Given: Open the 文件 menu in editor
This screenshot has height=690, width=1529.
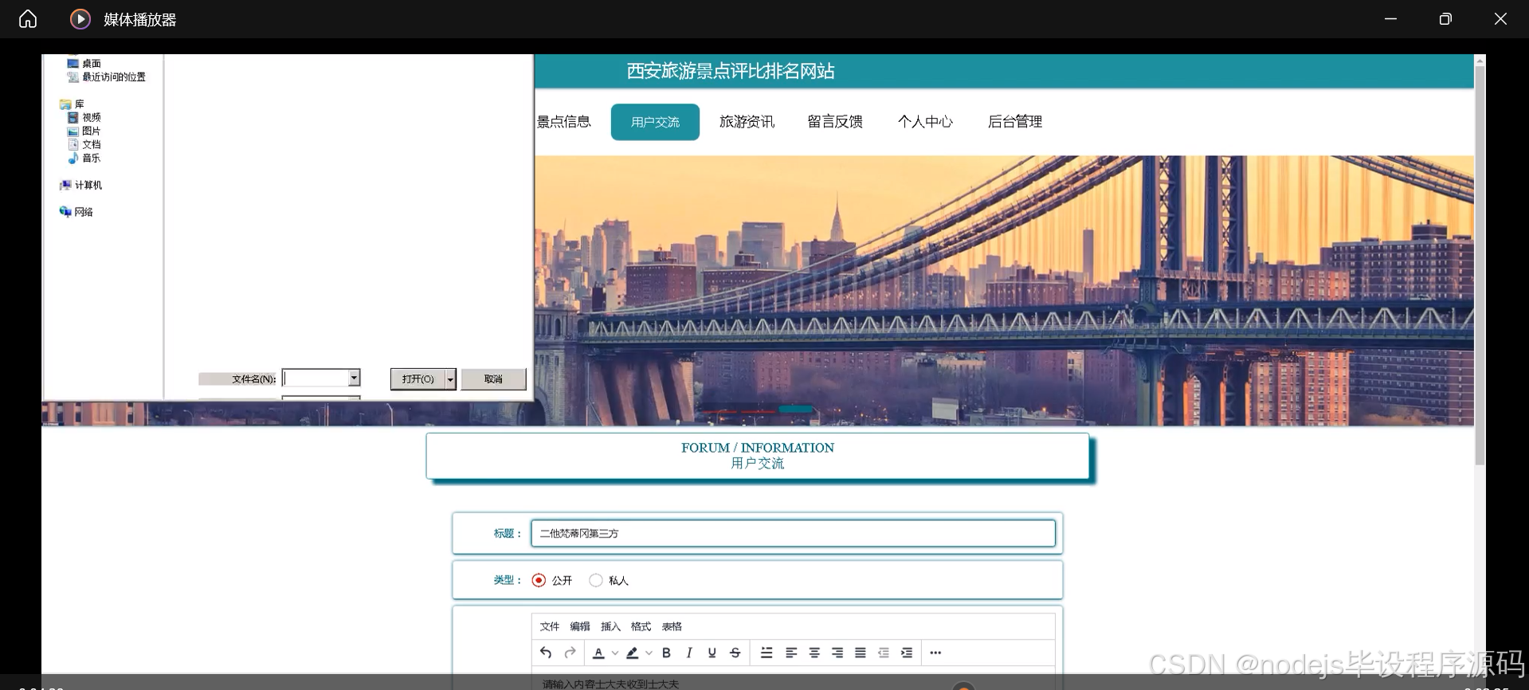Looking at the screenshot, I should pyautogui.click(x=550, y=626).
